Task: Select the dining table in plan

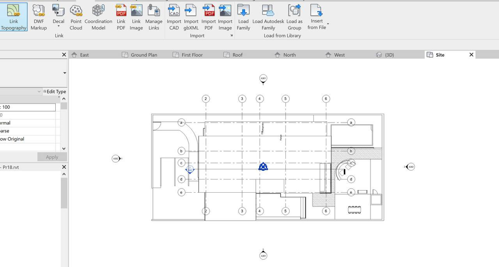Action: tap(354, 210)
